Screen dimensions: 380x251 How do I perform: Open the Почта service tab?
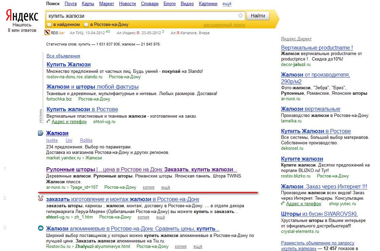point(71,4)
